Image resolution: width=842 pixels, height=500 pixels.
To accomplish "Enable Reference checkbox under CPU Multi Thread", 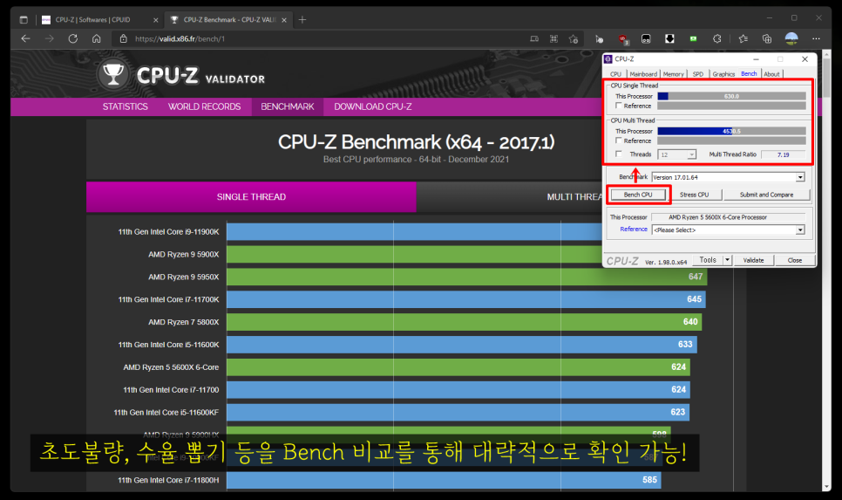I will pyautogui.click(x=619, y=140).
